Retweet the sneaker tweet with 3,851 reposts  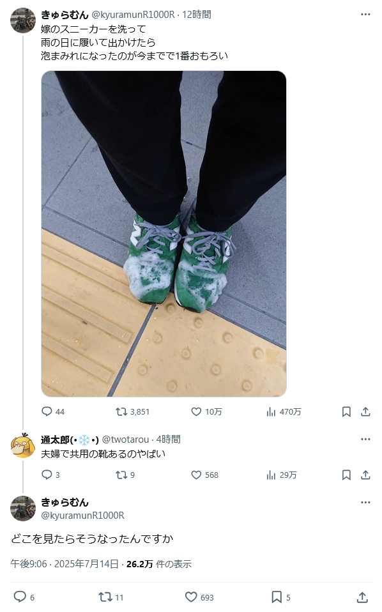(121, 411)
